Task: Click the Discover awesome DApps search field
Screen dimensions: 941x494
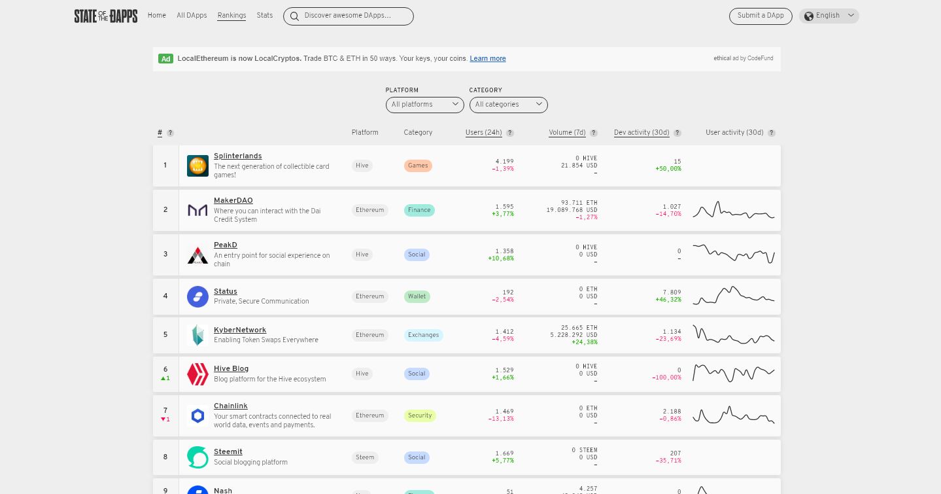Action: (x=349, y=16)
